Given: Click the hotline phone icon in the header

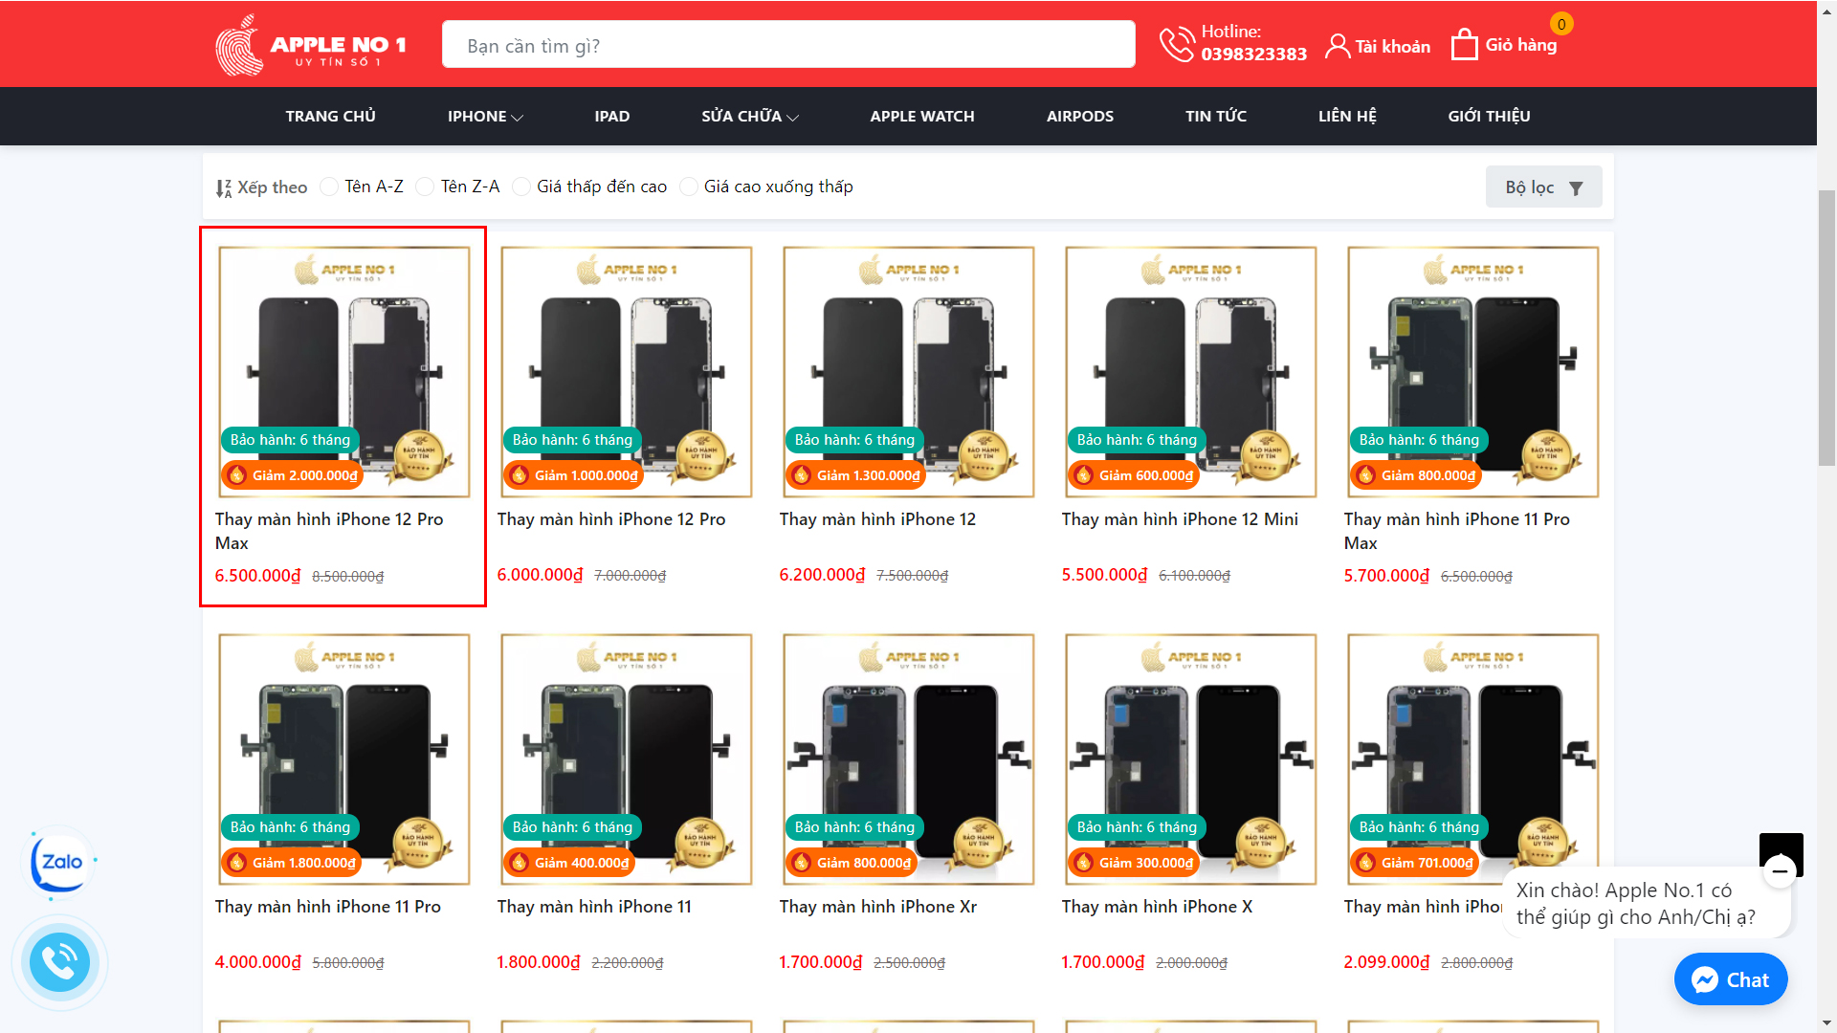Looking at the screenshot, I should (1176, 44).
